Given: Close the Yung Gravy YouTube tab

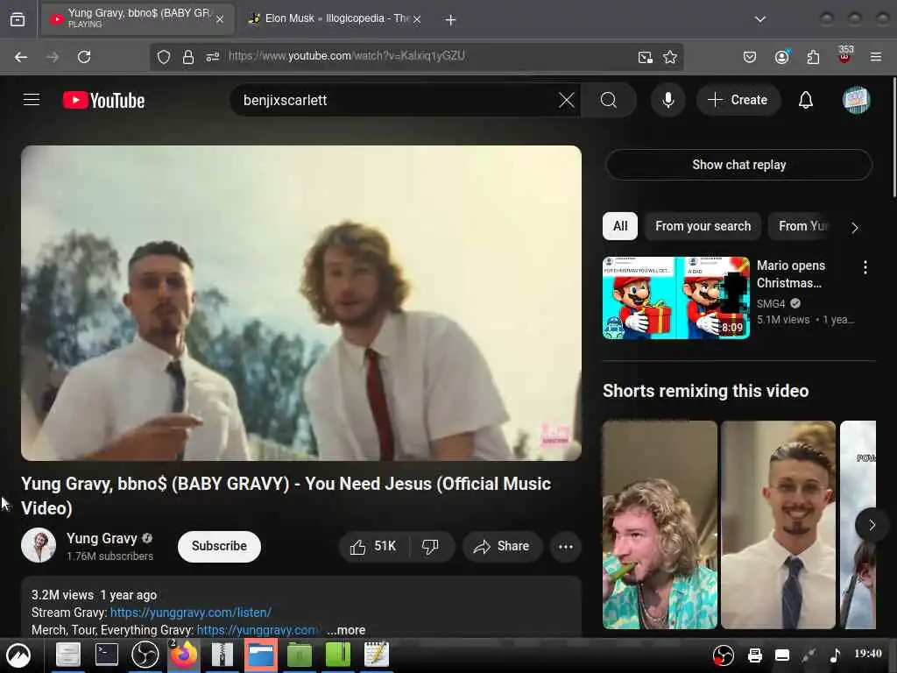Looking at the screenshot, I should tap(220, 19).
